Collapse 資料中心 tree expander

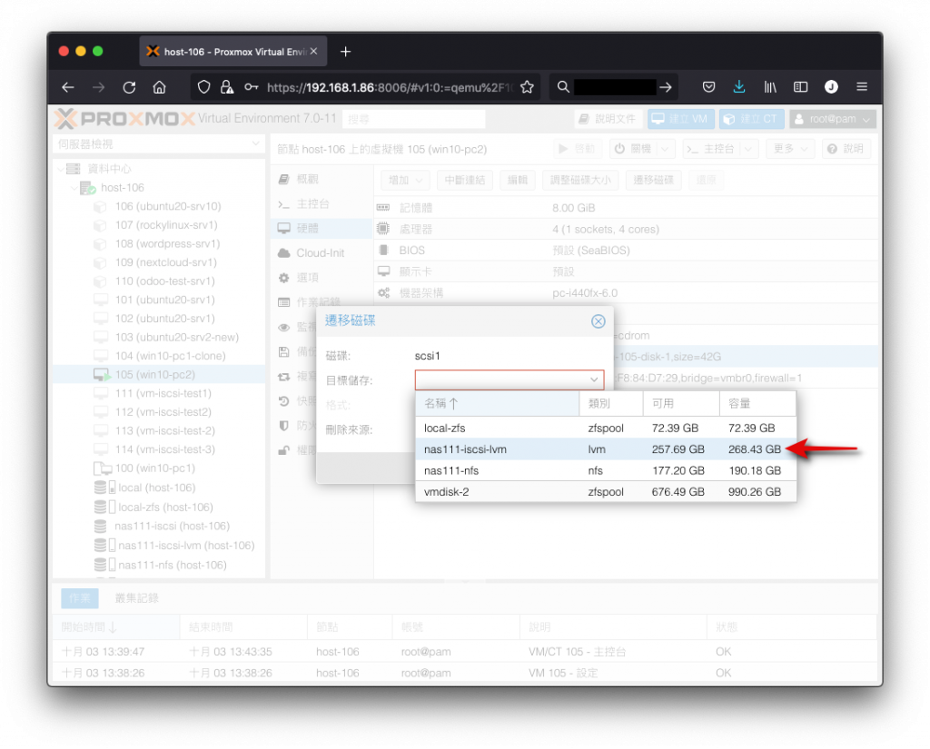click(61, 169)
